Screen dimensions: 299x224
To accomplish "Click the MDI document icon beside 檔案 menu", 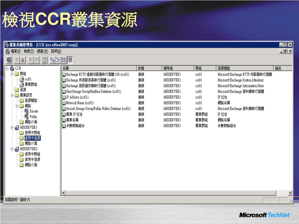I will 8,51.
